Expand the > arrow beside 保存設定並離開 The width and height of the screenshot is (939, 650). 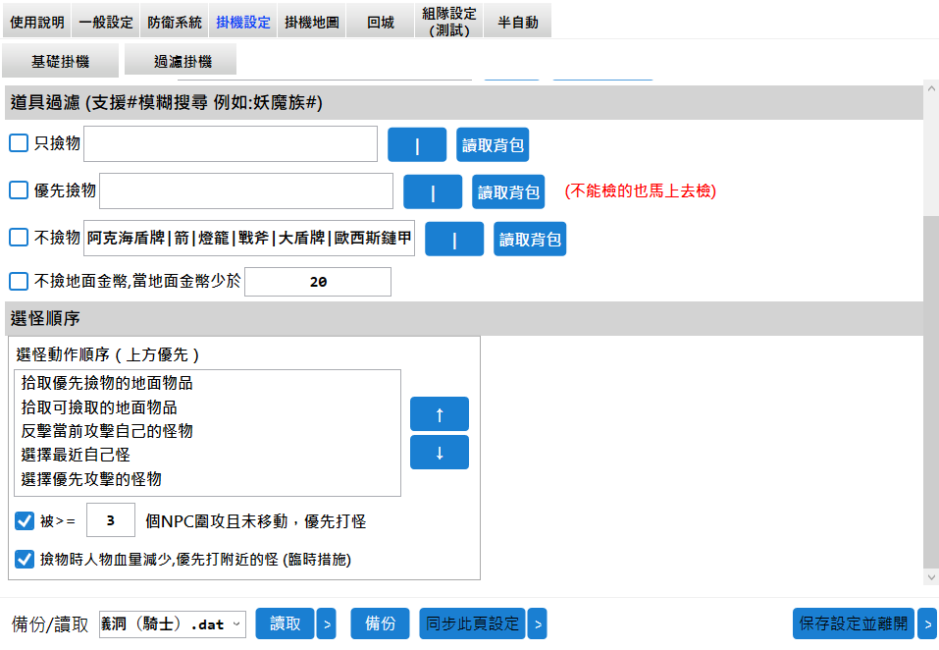(x=927, y=623)
